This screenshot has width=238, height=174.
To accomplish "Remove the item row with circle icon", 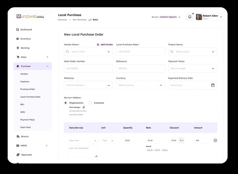I will point(215,141).
